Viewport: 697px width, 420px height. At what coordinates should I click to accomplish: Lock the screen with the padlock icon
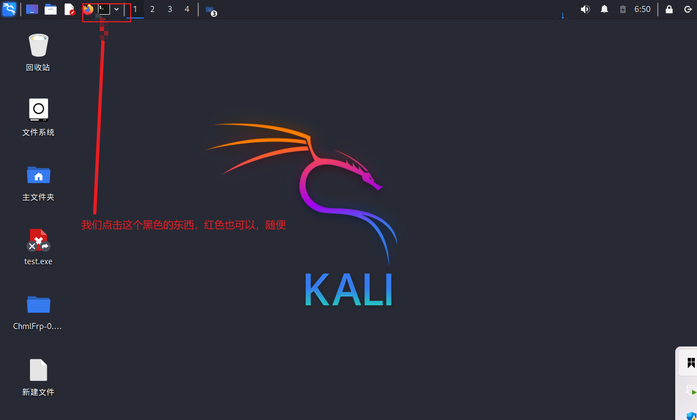[669, 9]
